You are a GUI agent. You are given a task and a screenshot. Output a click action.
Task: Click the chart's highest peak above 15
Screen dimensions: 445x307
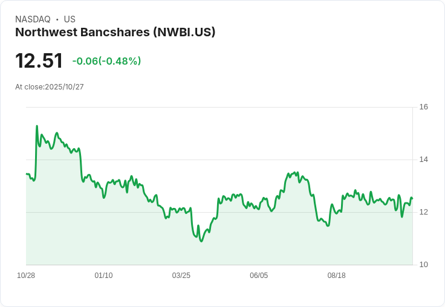point(37,126)
